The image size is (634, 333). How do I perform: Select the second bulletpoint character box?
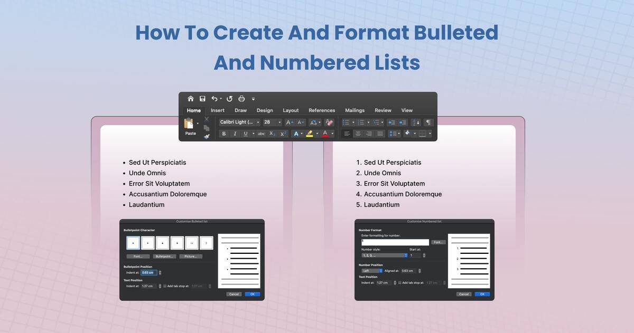click(x=147, y=243)
